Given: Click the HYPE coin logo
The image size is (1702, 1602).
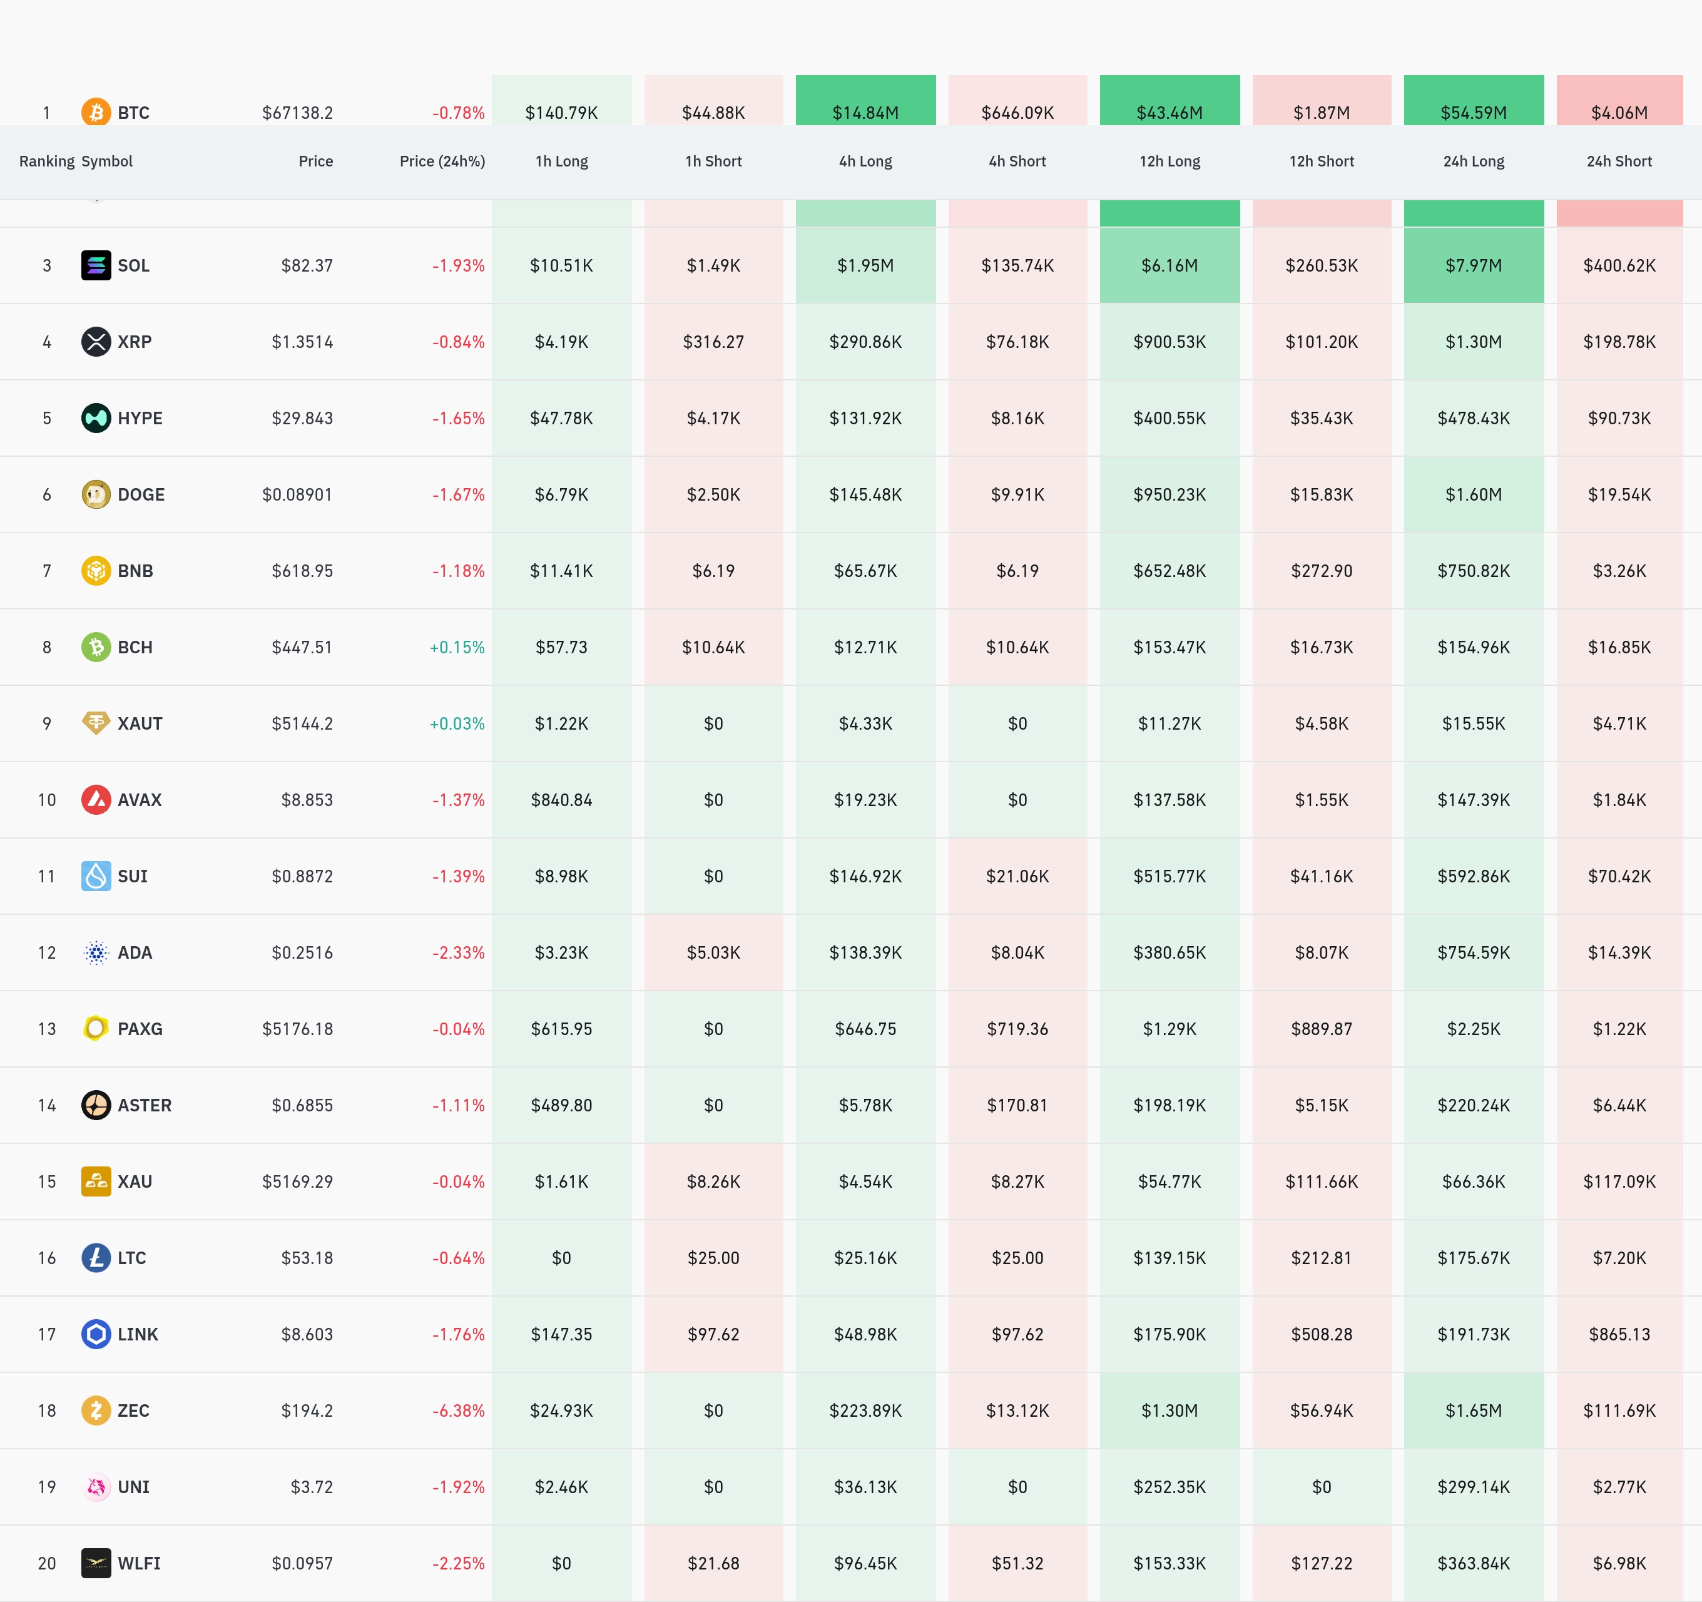Looking at the screenshot, I should pos(96,418).
